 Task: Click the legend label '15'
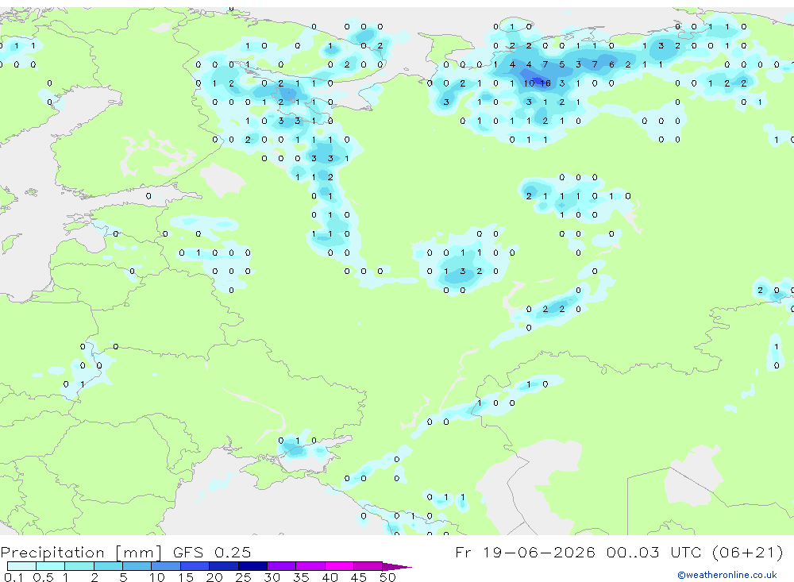click(185, 577)
